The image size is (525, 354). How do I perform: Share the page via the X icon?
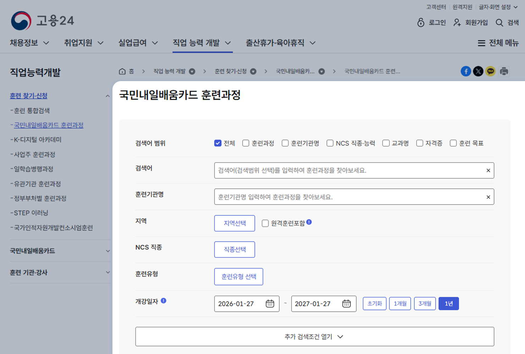(478, 71)
